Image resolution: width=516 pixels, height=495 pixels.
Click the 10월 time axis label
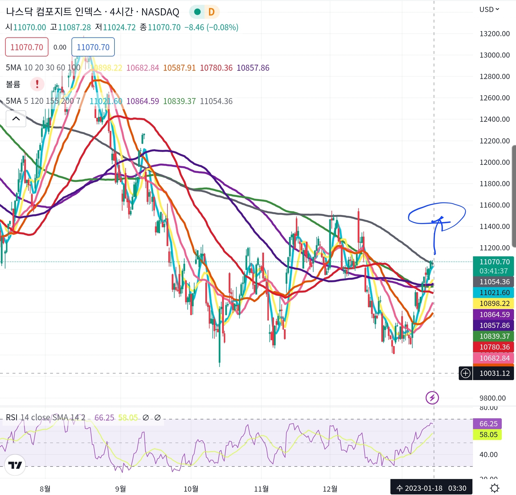(191, 489)
